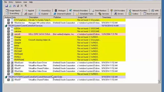Image resolution: width=164 pixels, height=92 pixels.
Task: Switch to the Logon tab
Action: (28, 14)
